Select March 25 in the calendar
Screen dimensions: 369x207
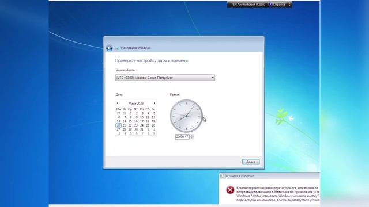[x=148, y=125]
